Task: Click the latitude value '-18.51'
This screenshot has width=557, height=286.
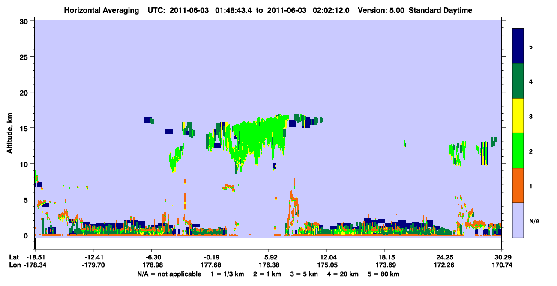Action: [x=35, y=257]
